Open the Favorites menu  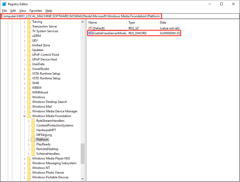(36, 11)
